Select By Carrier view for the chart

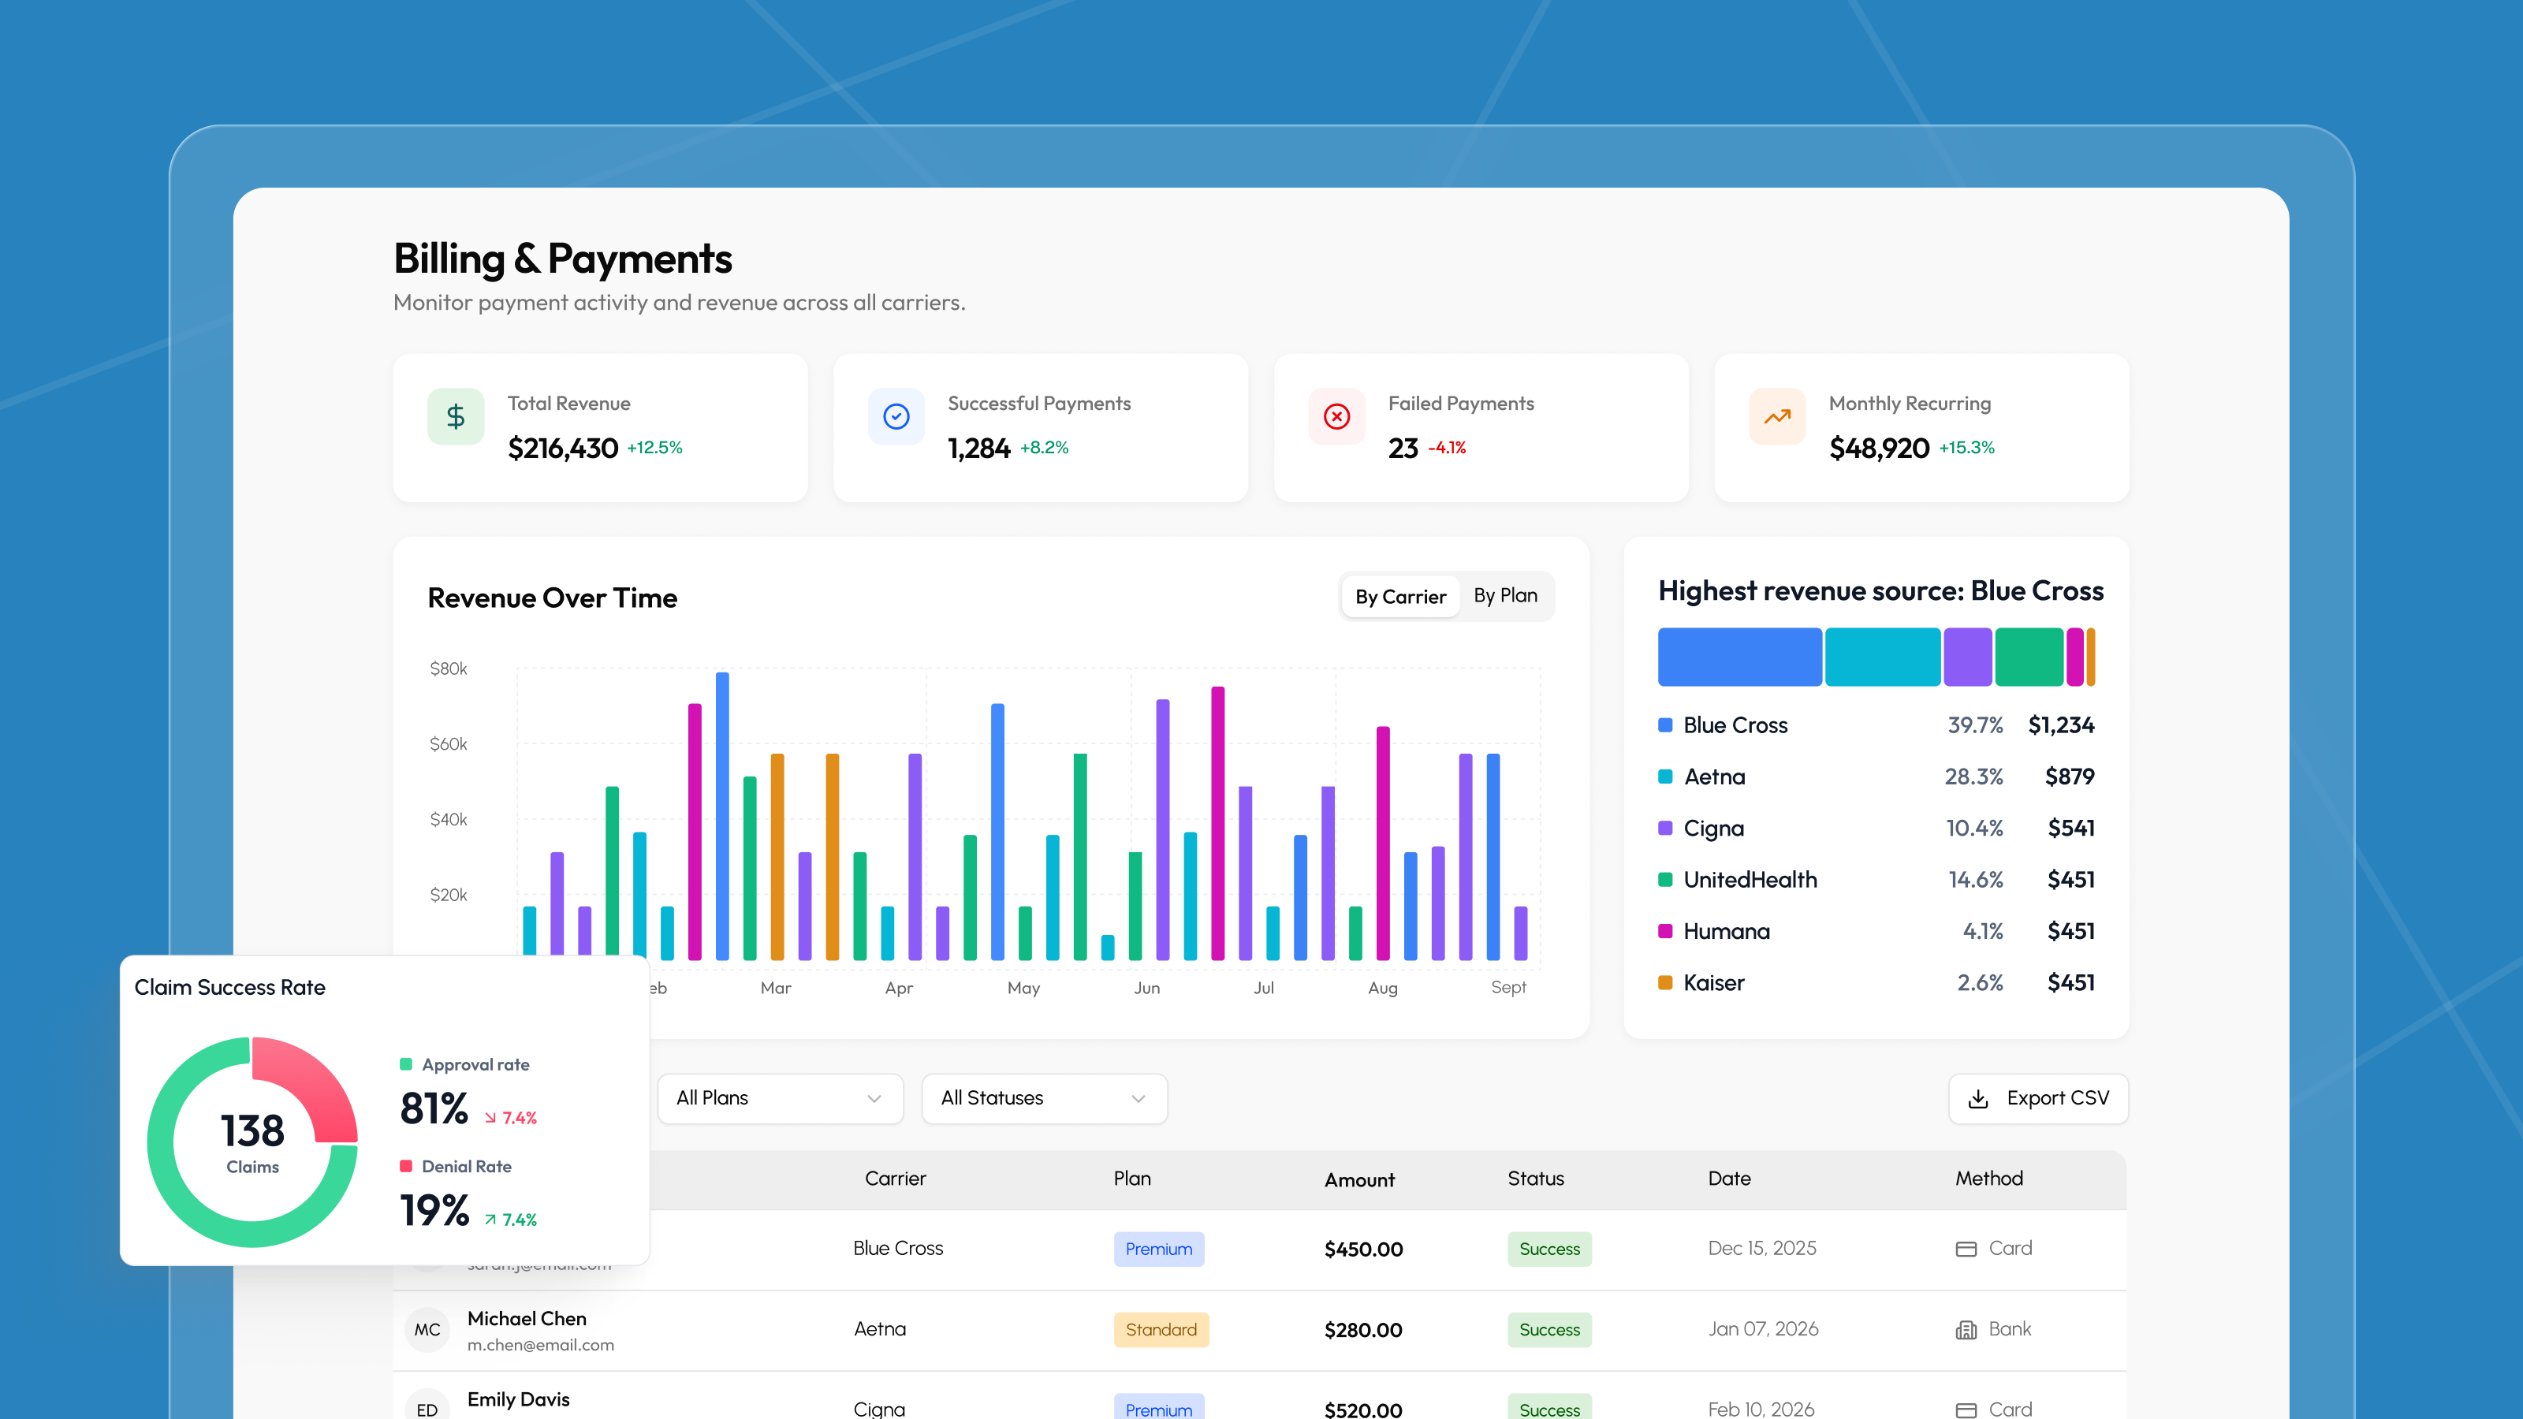coord(1400,597)
